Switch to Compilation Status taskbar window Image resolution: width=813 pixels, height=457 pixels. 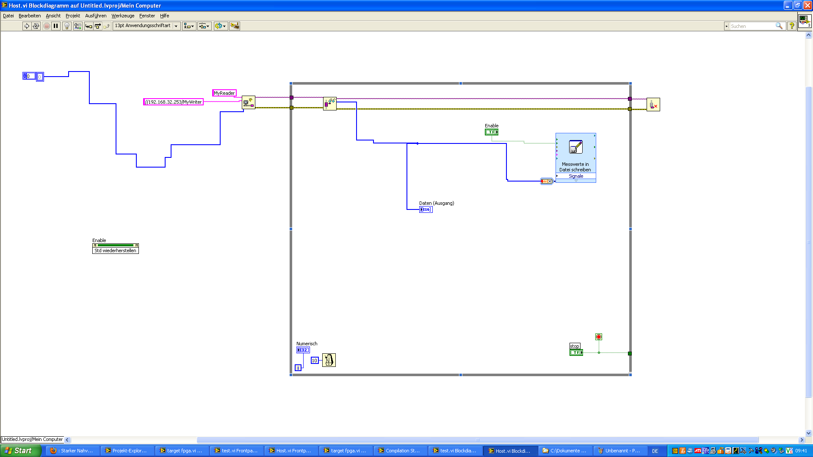[x=399, y=451]
